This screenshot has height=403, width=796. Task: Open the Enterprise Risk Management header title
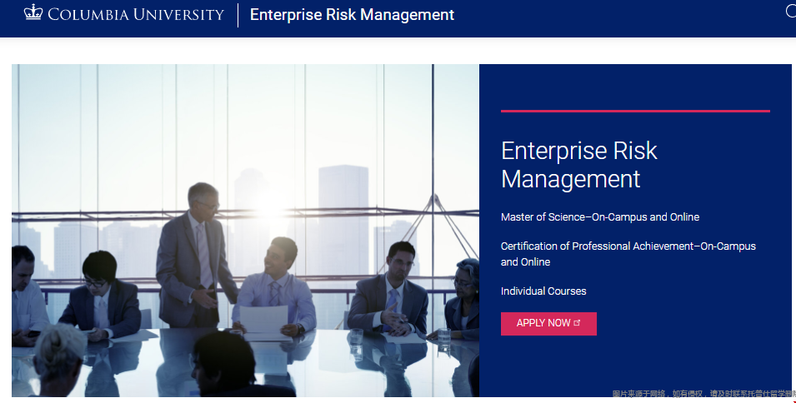(352, 15)
